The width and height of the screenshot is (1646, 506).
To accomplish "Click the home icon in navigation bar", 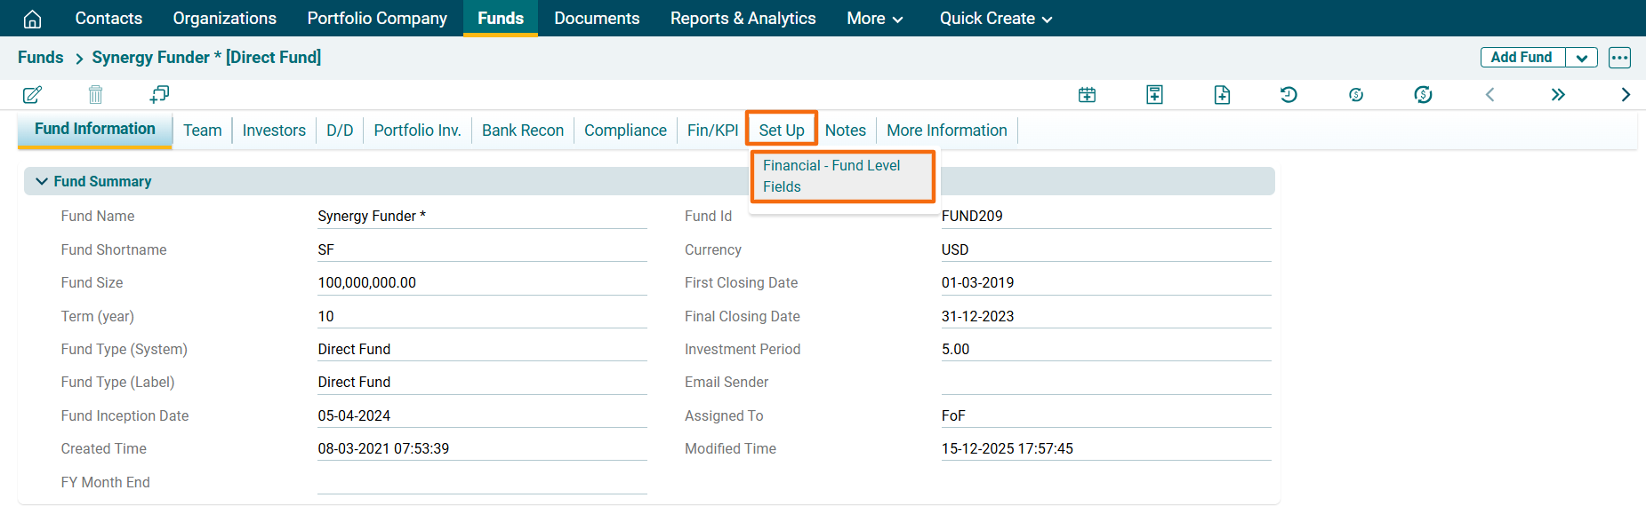I will [32, 19].
